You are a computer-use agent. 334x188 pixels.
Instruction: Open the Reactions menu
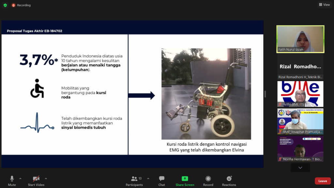[x=229, y=180]
